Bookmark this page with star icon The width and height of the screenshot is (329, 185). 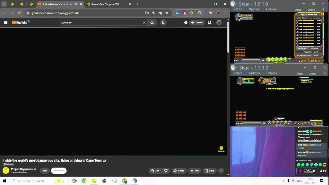[167, 13]
